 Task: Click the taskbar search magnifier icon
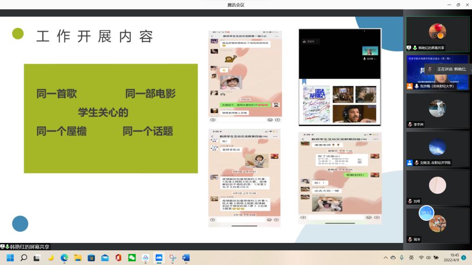pyautogui.click(x=24, y=258)
